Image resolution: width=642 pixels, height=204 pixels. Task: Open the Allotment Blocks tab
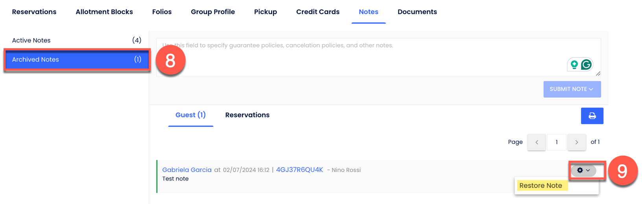point(104,12)
